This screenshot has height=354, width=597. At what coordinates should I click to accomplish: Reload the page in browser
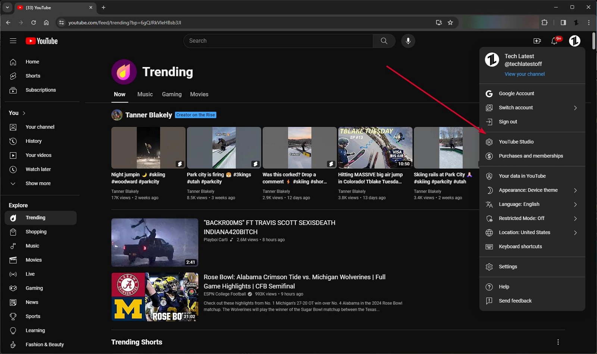(34, 23)
